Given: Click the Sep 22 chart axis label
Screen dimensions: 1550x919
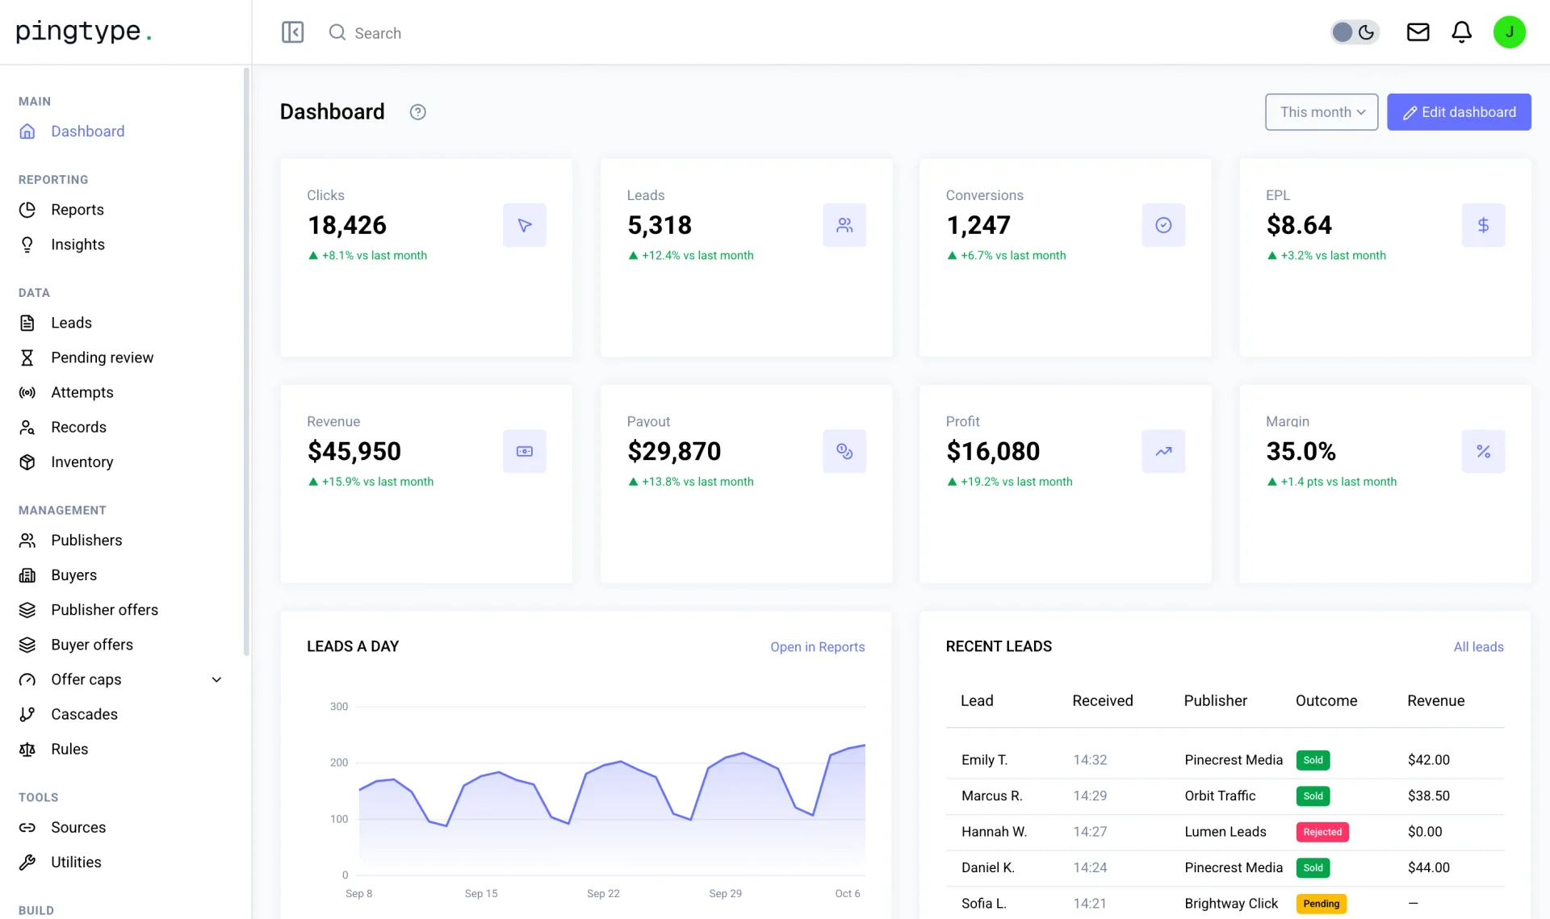Looking at the screenshot, I should click(x=603, y=893).
